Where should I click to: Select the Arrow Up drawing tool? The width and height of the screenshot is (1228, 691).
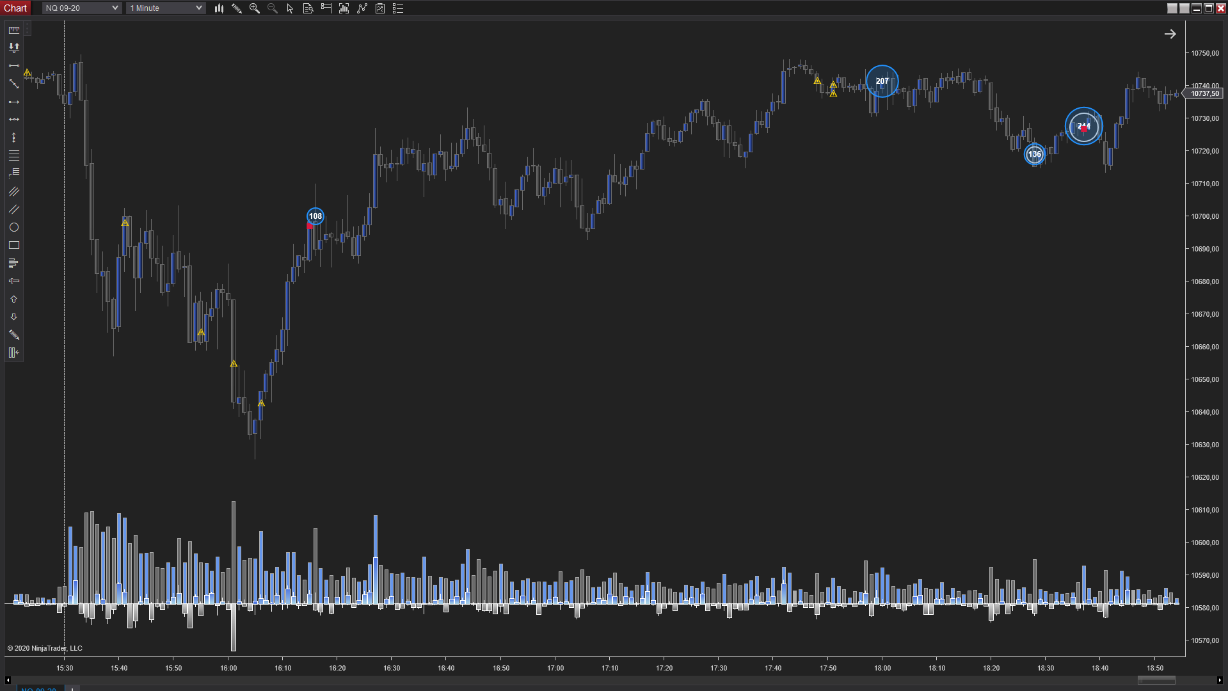coord(13,299)
